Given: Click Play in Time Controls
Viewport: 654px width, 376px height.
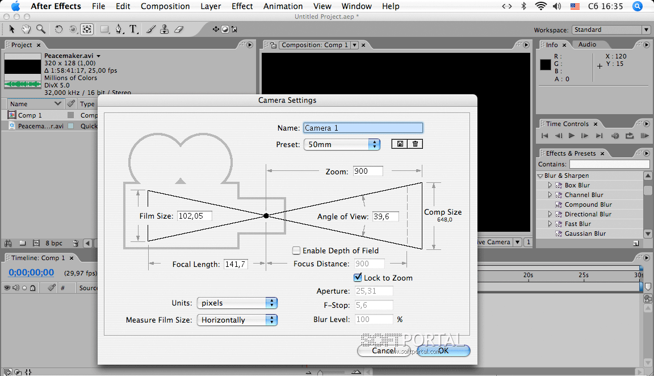Looking at the screenshot, I should pos(572,136).
